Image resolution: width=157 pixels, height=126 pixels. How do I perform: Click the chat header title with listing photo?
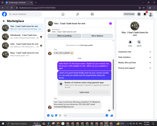(67, 24)
